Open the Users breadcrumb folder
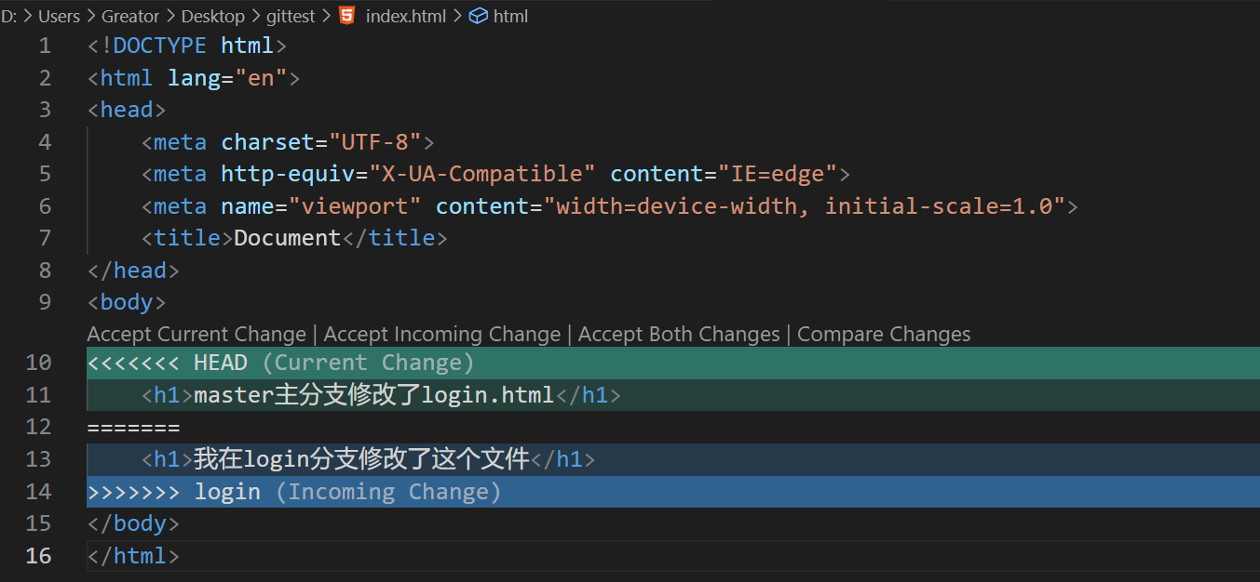 59,16
